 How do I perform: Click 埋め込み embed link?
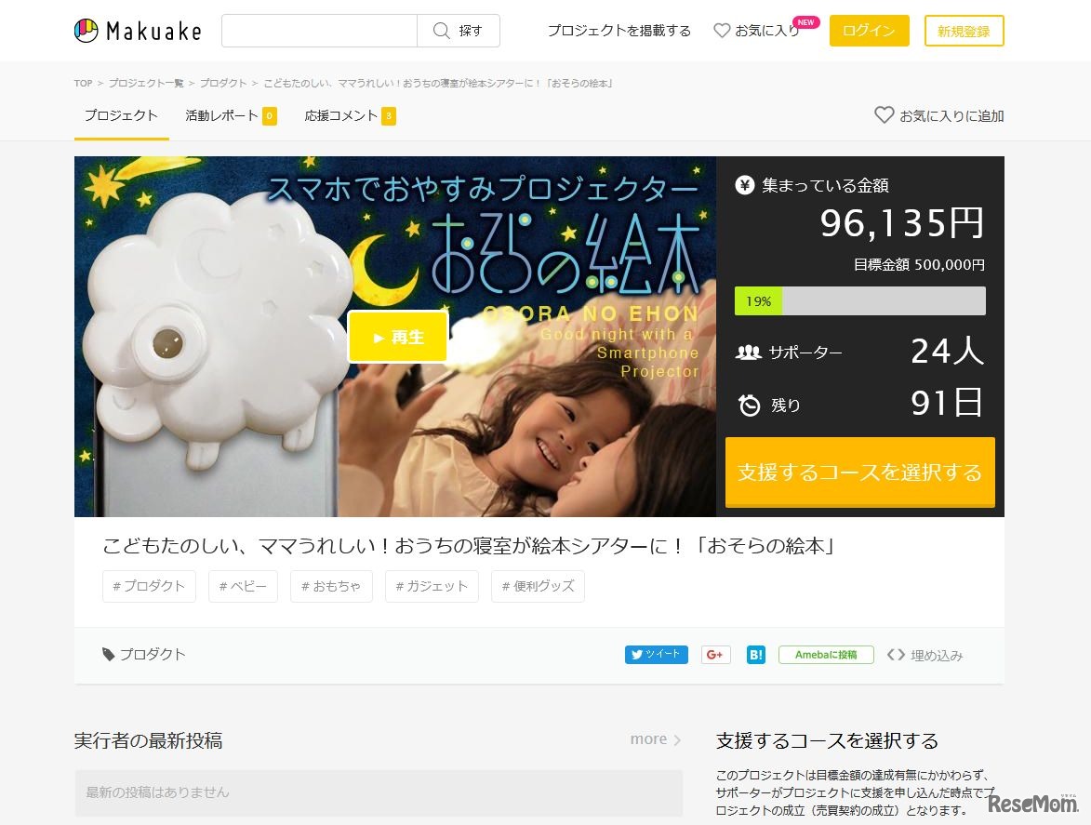click(x=925, y=656)
